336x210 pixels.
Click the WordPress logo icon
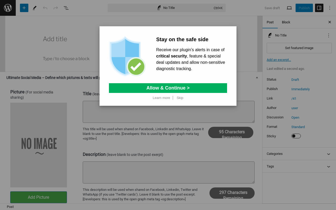coord(8,8)
